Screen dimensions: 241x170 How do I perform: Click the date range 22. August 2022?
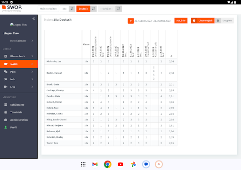[153, 21]
